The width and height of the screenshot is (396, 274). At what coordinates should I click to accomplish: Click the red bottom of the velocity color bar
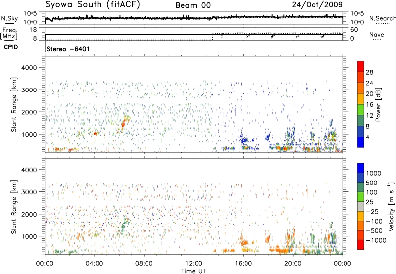tap(361, 245)
